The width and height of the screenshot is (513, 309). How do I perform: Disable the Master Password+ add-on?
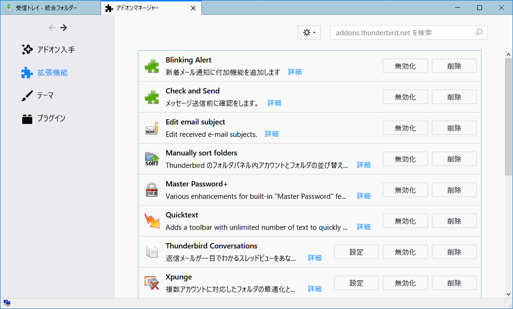(405, 190)
